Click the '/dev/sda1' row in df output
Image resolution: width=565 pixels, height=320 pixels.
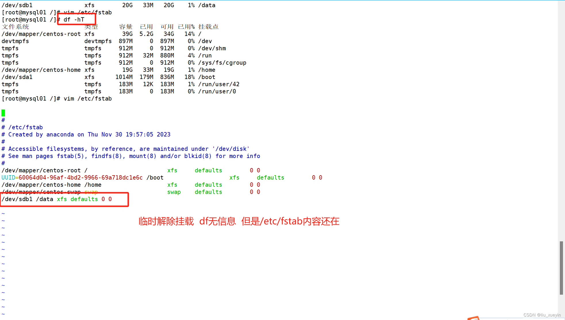17,77
